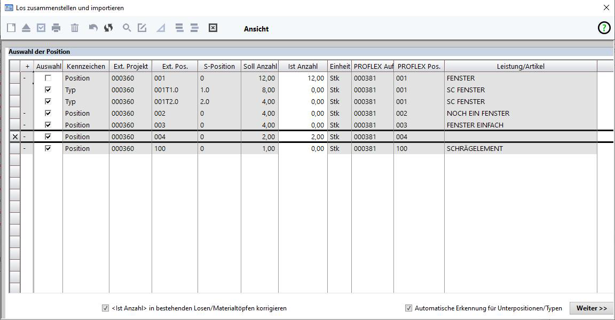The width and height of the screenshot is (615, 320).
Task: Disable Automatische Erkennung für Unterpositionen/Typen
Action: pyautogui.click(x=408, y=308)
